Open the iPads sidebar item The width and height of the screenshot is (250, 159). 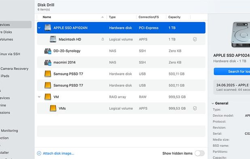pyautogui.click(x=5, y=76)
